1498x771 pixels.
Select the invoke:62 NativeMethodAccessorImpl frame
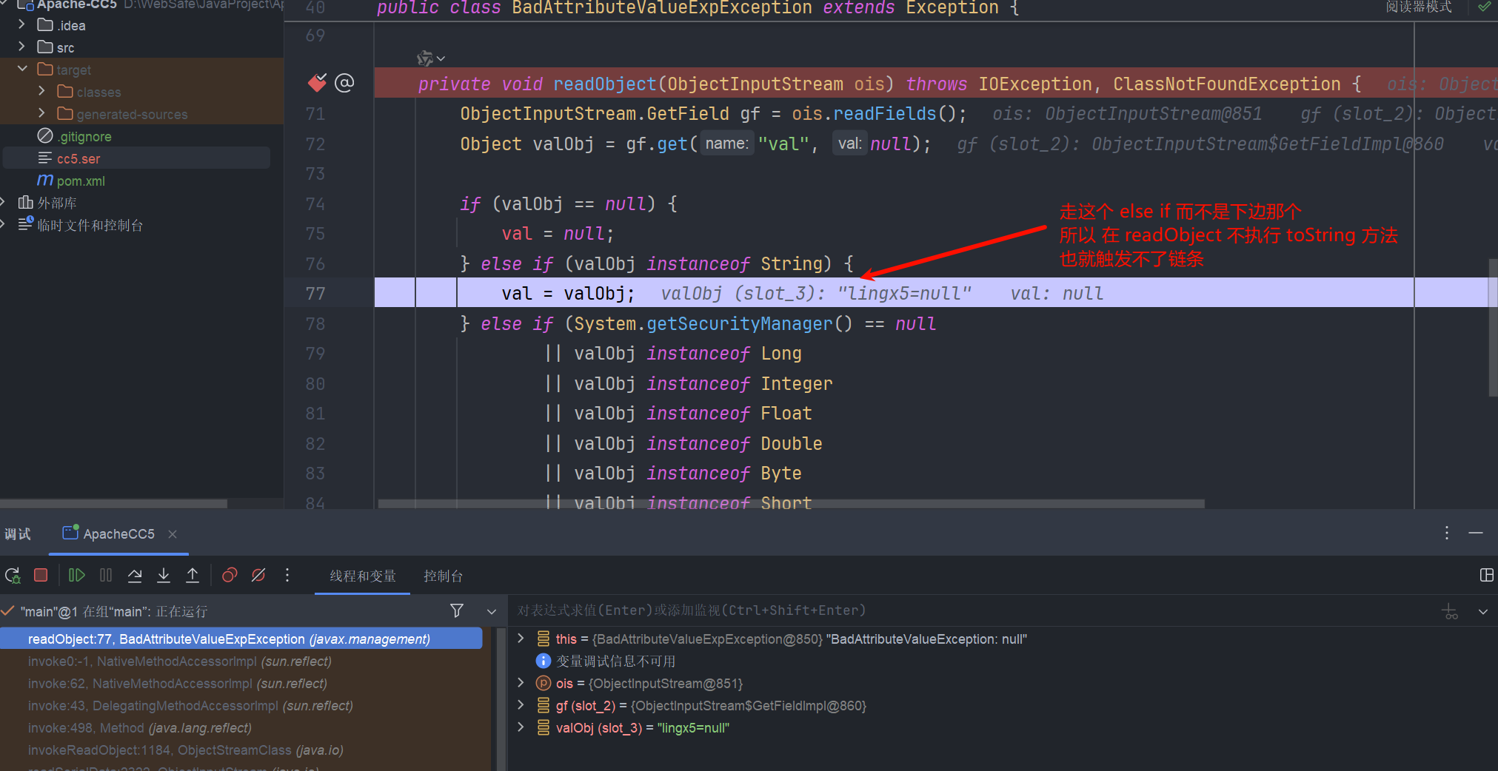[x=241, y=683]
